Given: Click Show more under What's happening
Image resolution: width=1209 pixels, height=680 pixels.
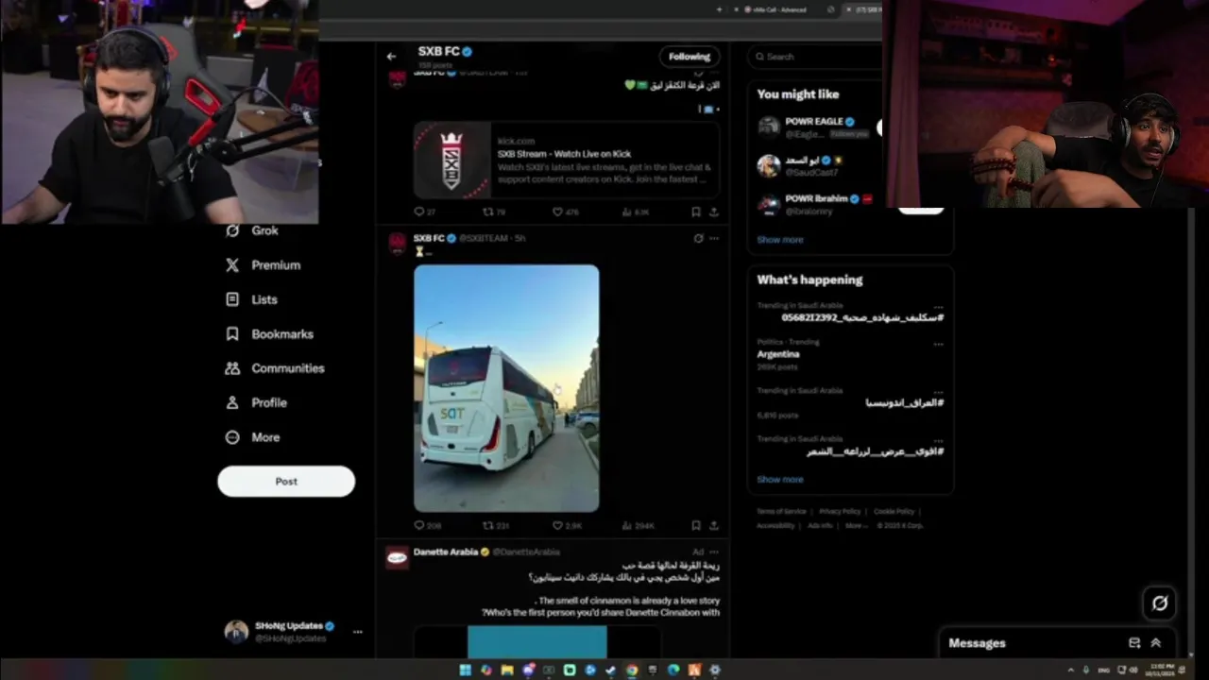Looking at the screenshot, I should [x=780, y=480].
